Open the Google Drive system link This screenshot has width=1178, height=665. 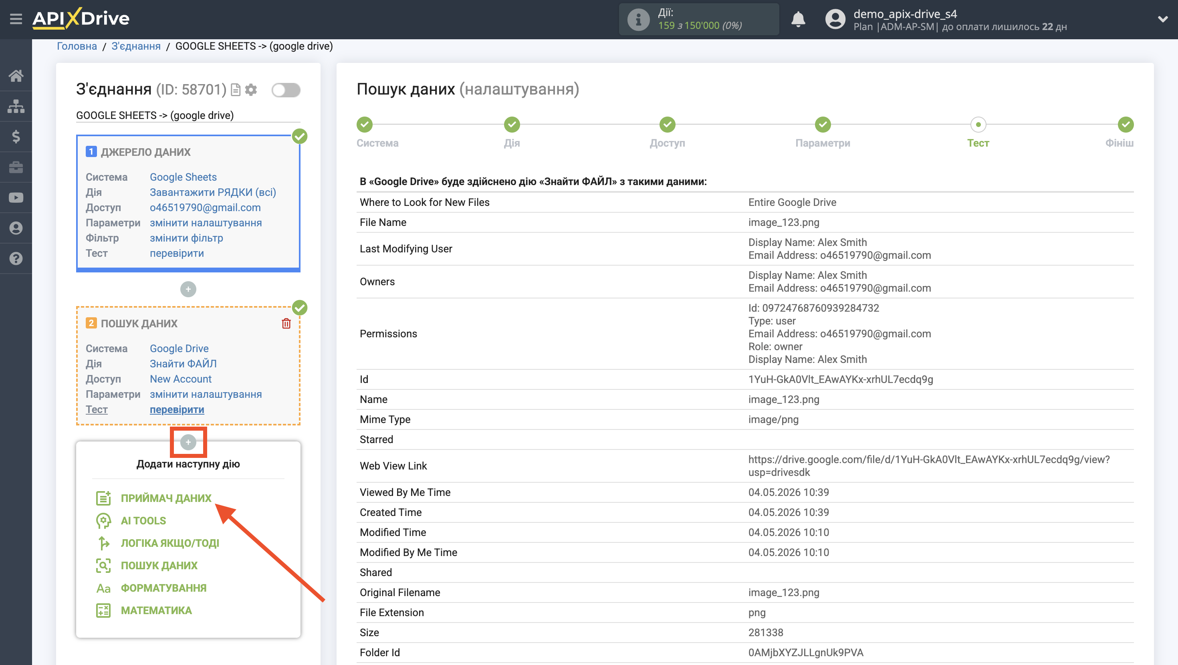click(179, 349)
